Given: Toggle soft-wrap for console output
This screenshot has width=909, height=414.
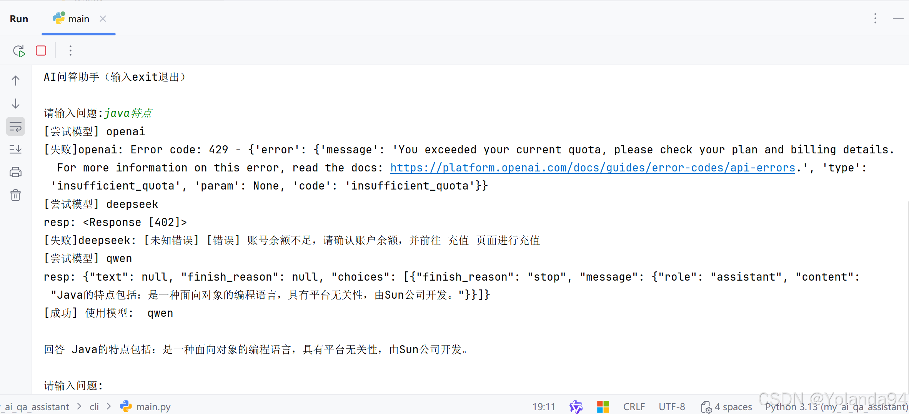Looking at the screenshot, I should (x=16, y=126).
